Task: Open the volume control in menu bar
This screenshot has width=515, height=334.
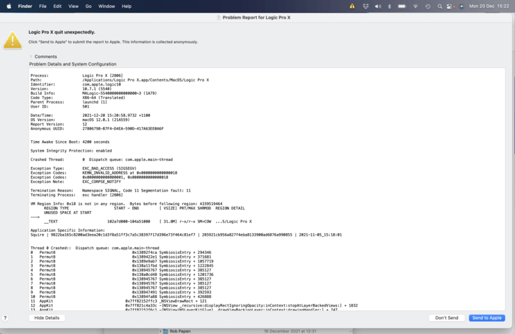Action: click(x=378, y=6)
